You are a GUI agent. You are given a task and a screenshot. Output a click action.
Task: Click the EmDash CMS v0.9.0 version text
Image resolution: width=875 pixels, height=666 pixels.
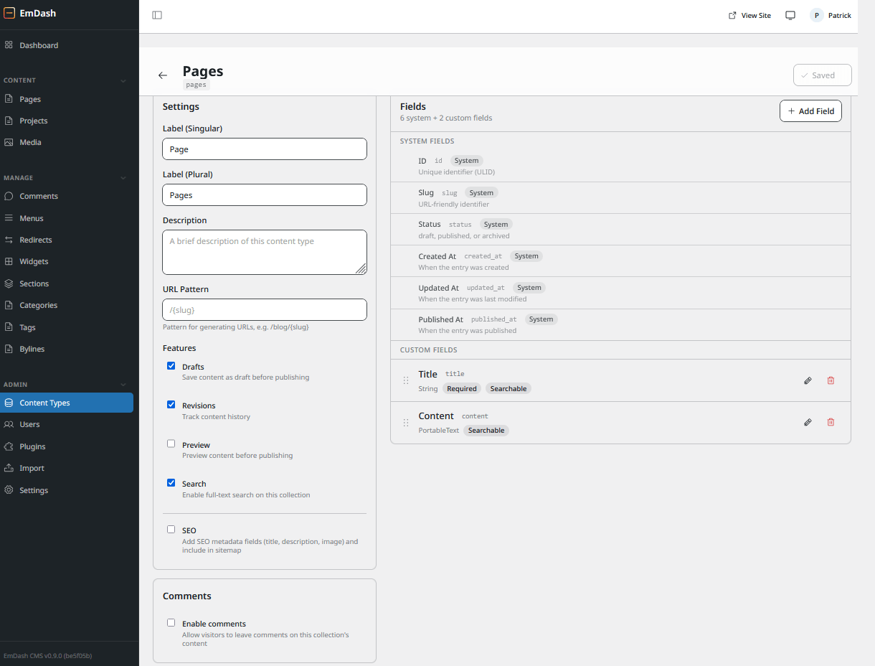(x=48, y=655)
